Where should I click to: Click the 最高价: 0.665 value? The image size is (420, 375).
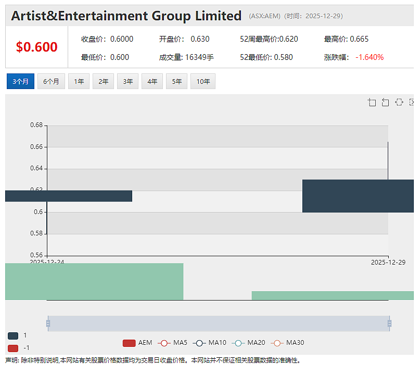(x=346, y=39)
